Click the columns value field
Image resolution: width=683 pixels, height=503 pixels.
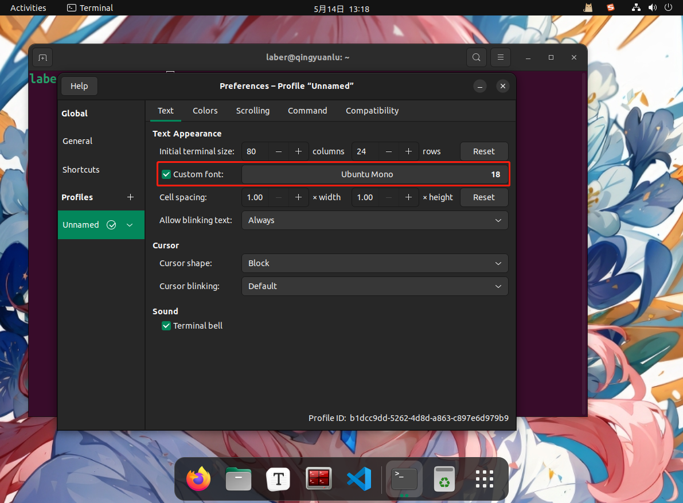pos(256,151)
